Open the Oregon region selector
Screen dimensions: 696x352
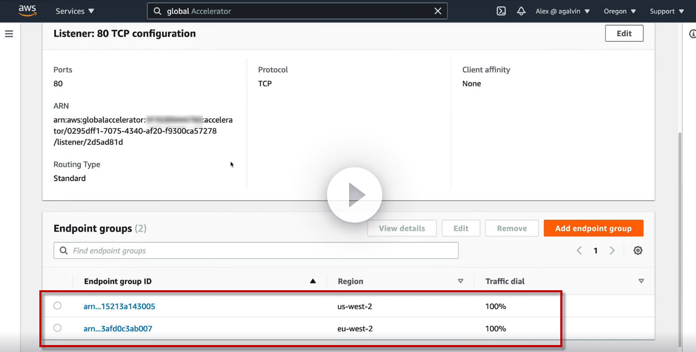click(620, 11)
